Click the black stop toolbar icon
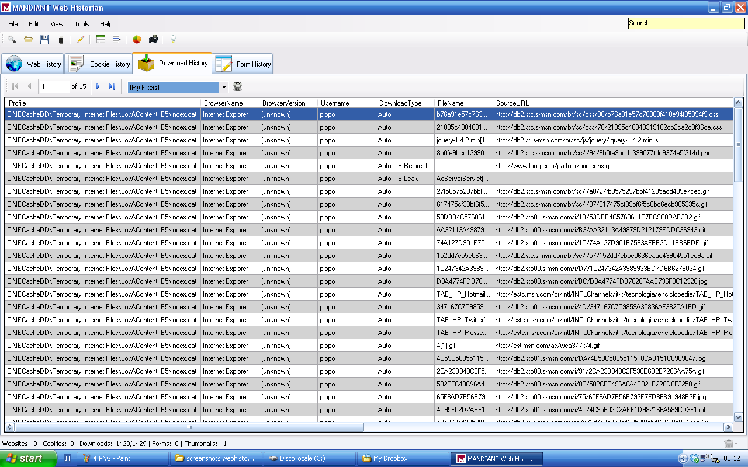 click(x=61, y=40)
